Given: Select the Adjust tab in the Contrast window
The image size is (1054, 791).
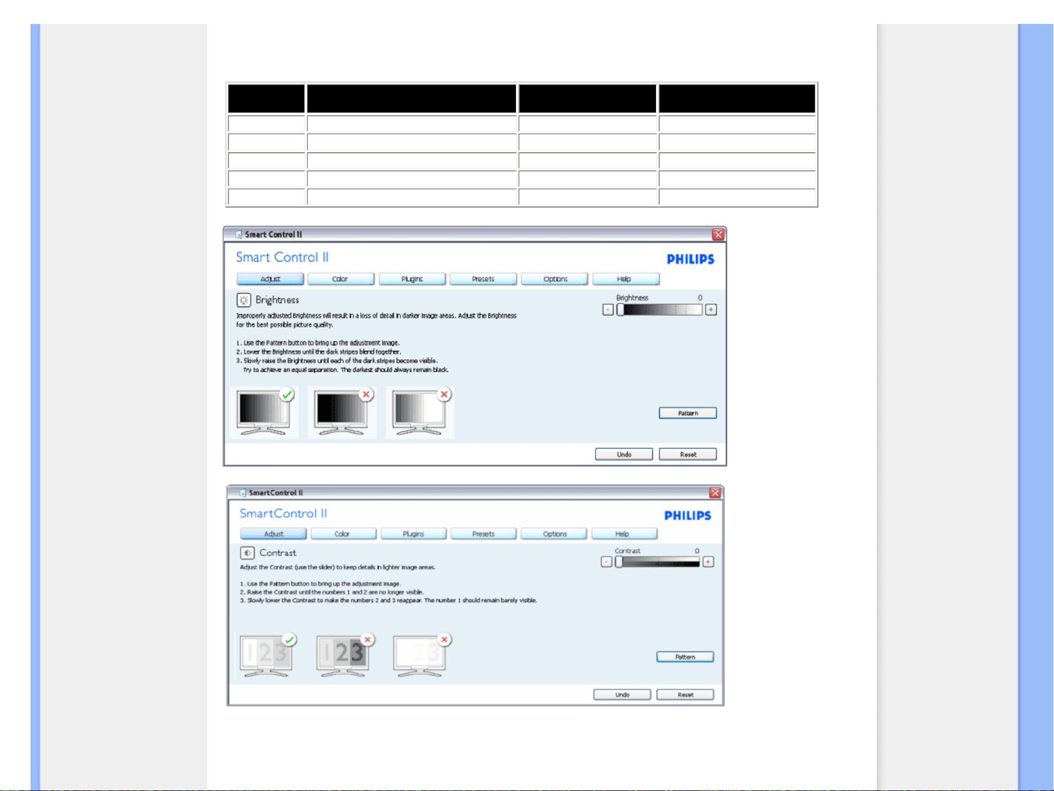Looking at the screenshot, I should 274,534.
